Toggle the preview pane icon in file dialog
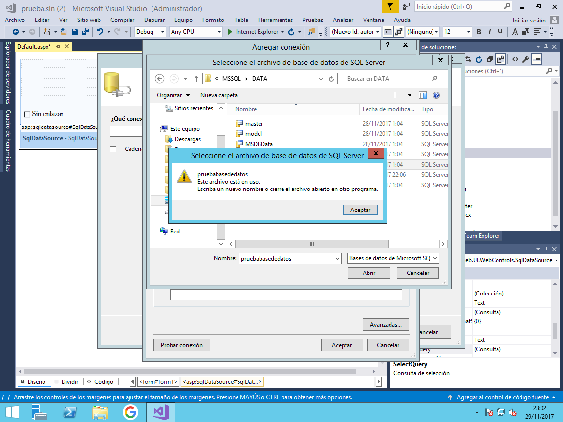563x422 pixels. pyautogui.click(x=423, y=95)
